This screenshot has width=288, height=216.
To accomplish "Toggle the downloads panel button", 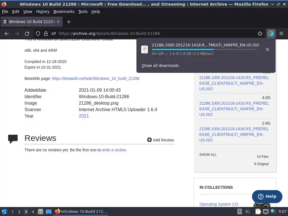I will tap(271, 33).
